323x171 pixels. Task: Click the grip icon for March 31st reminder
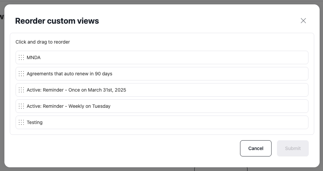[x=21, y=90]
